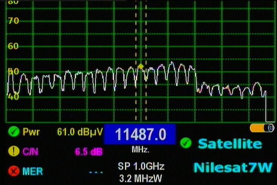Click the 6.5 dB C/N reading
The width and height of the screenshot is (277, 185).
click(x=88, y=152)
